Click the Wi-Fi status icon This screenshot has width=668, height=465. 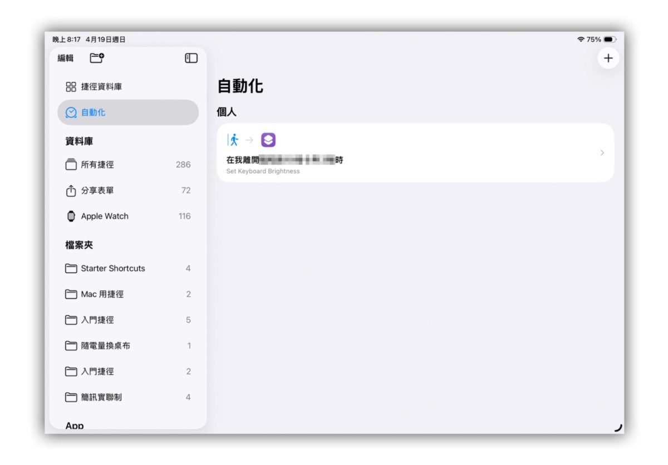(581, 39)
